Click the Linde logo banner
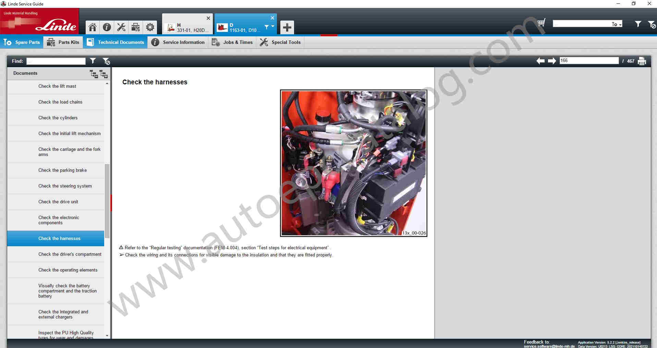Screen dimensions: 657x348 click(x=39, y=21)
